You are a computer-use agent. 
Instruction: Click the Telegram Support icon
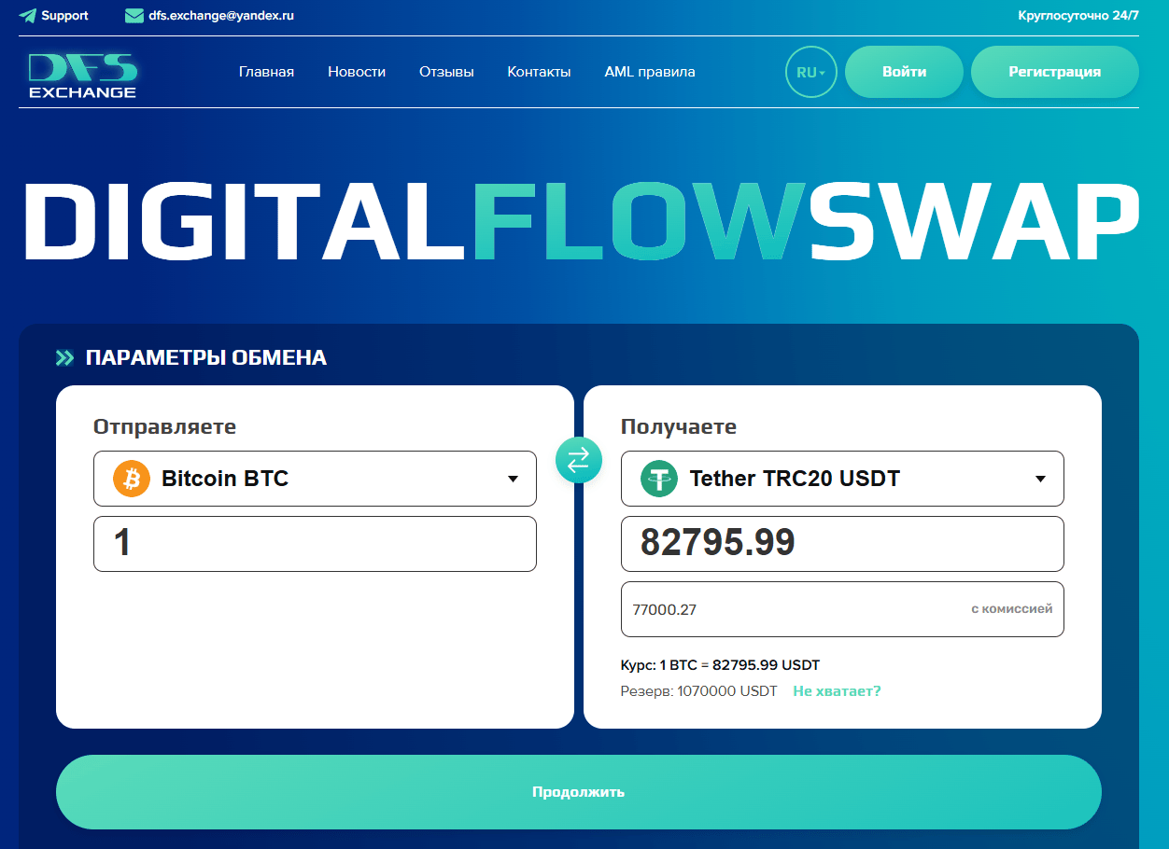[x=28, y=16]
